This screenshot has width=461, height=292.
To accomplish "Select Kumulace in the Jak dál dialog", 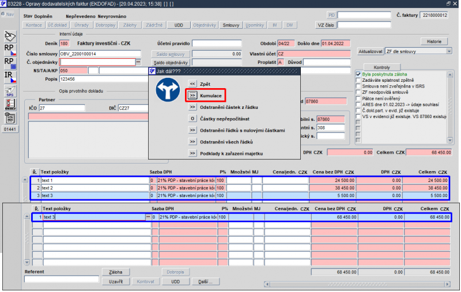I will [x=193, y=96].
